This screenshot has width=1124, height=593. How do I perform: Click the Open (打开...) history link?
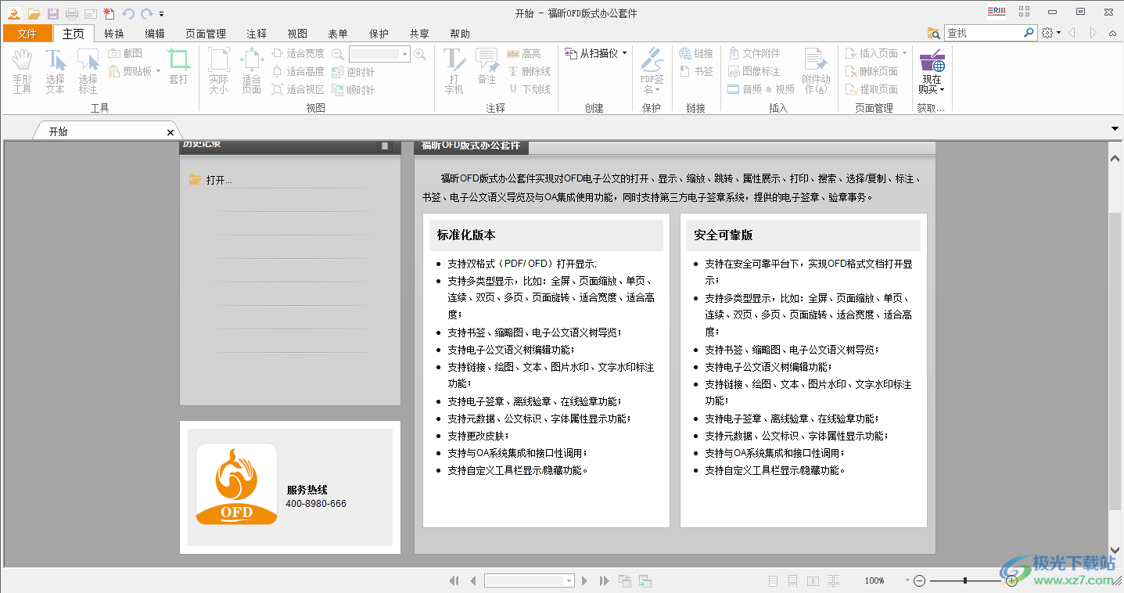219,180
